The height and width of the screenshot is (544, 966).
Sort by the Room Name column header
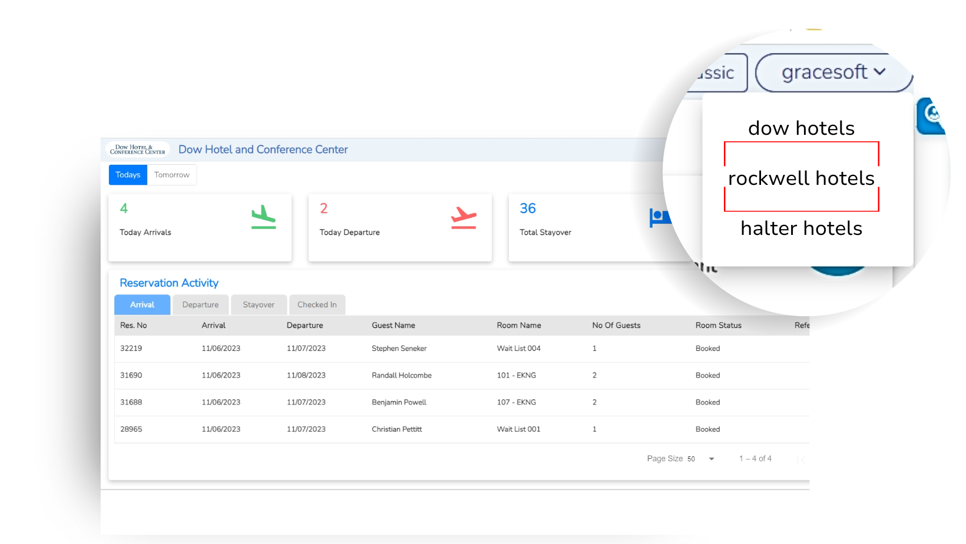tap(519, 325)
